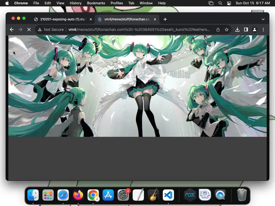This screenshot has width=275, height=206.
Task: Maximize the Chrome window
Action: 24,19
